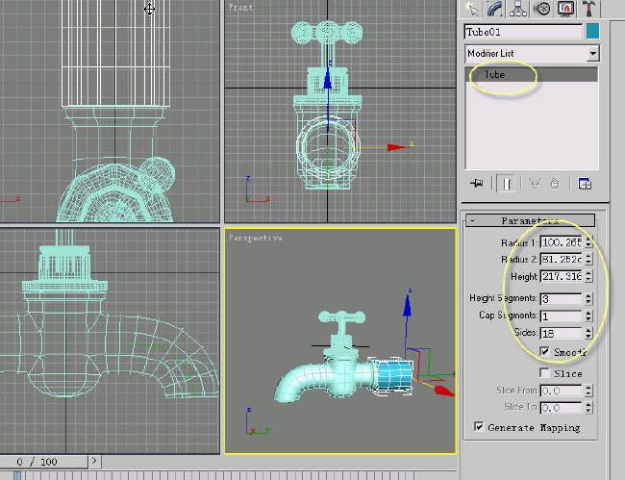625x480 pixels.
Task: Click Remove Modifier trash icon
Action: point(555,184)
